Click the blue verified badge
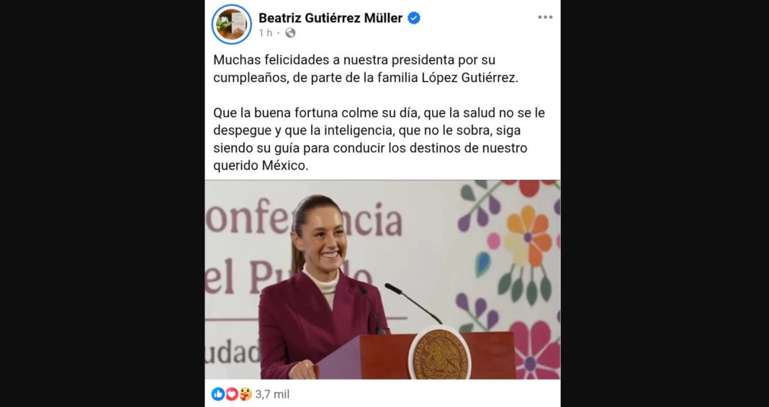The width and height of the screenshot is (769, 407). (x=414, y=18)
